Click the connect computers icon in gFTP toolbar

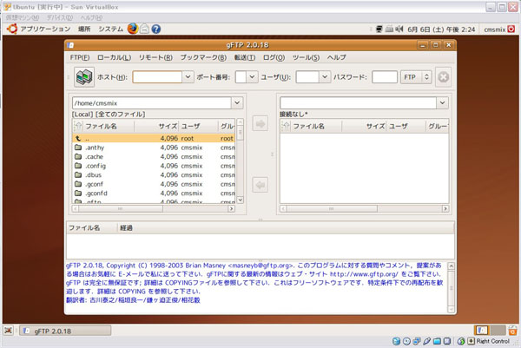click(x=84, y=77)
